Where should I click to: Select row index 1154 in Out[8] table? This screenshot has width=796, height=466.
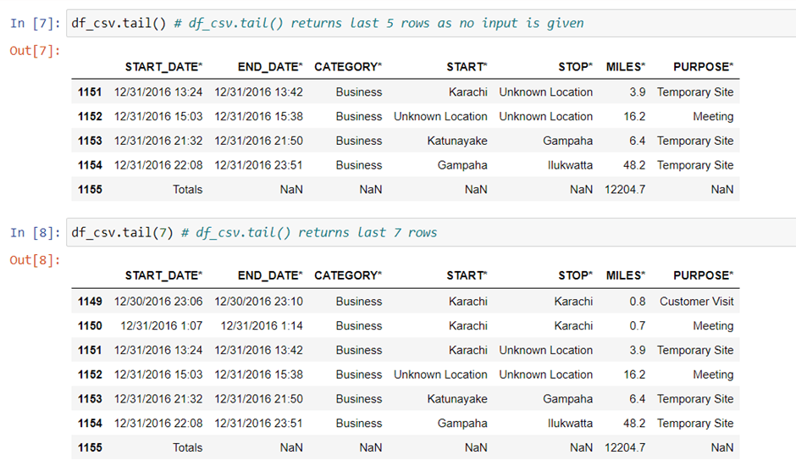point(90,424)
